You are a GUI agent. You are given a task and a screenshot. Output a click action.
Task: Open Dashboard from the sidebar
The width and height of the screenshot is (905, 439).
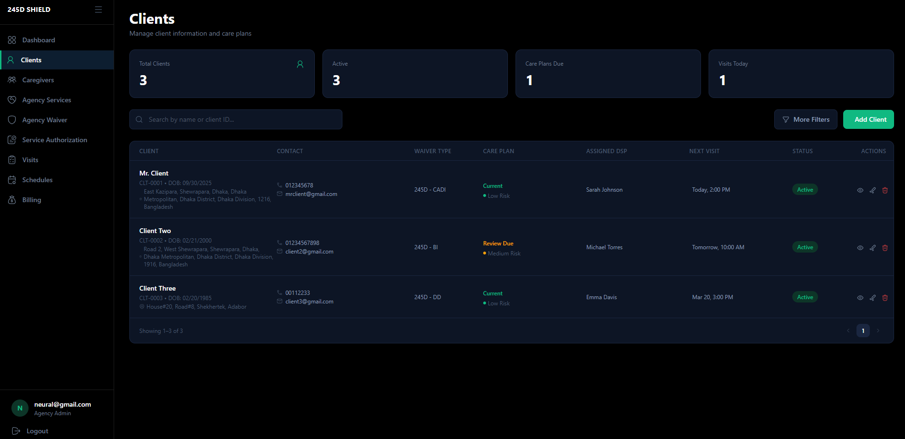pyautogui.click(x=57, y=40)
